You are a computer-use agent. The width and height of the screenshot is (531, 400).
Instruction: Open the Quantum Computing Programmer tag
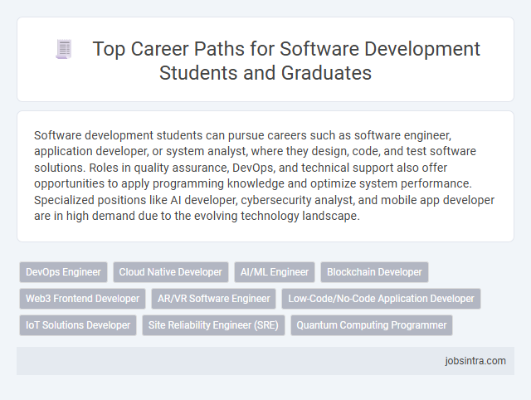pyautogui.click(x=372, y=325)
